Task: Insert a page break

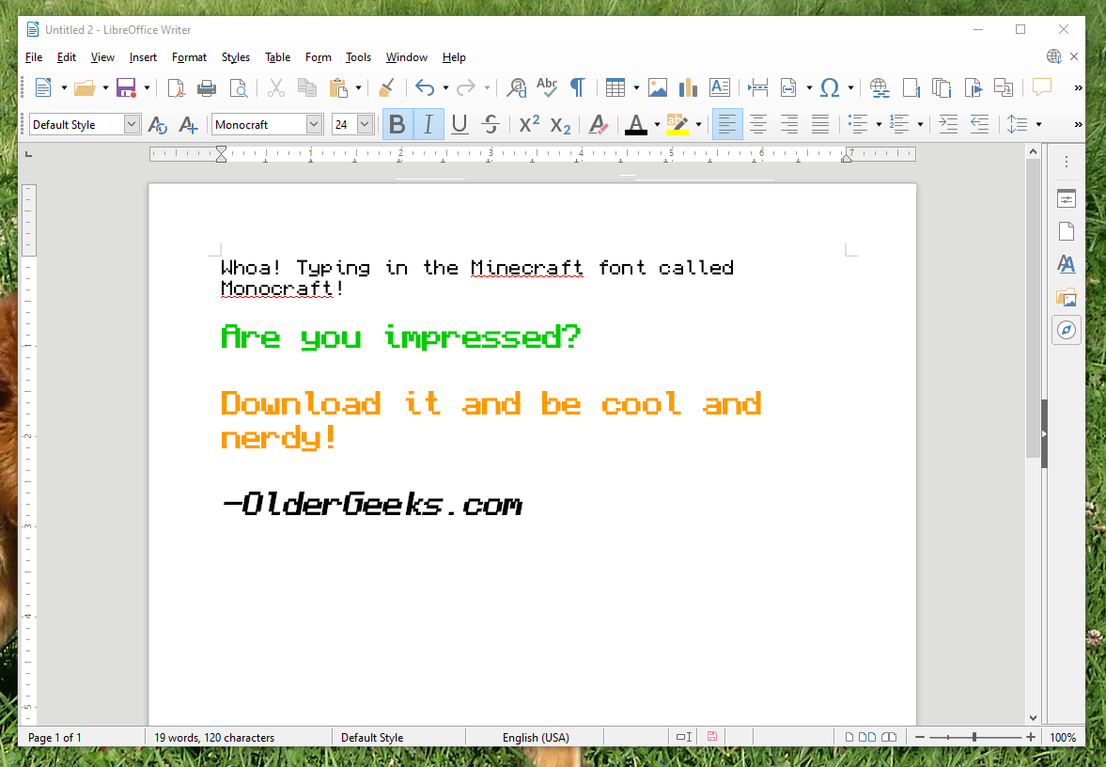Action: pyautogui.click(x=758, y=87)
